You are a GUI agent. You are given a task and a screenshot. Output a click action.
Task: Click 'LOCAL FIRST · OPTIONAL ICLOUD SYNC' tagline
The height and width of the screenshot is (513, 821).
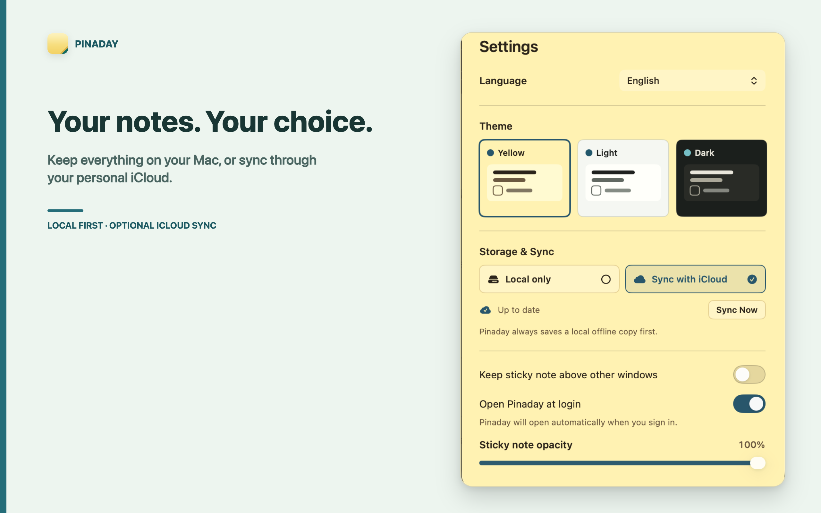pyautogui.click(x=132, y=225)
